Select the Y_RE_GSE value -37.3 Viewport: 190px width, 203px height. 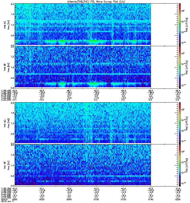pos(96,190)
